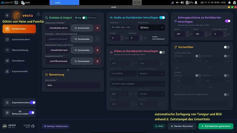Browse for the Mediendatei video or audio
Screen dimensions: 237x133
[x=82, y=50]
